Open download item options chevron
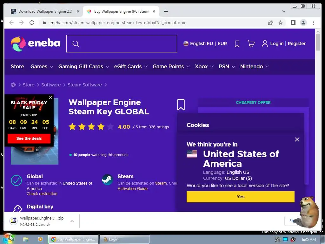Screen dimensions: 325x244 pyautogui.click(x=72, y=221)
